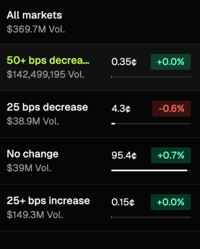Click the 95.4¢ price

pyautogui.click(x=124, y=156)
